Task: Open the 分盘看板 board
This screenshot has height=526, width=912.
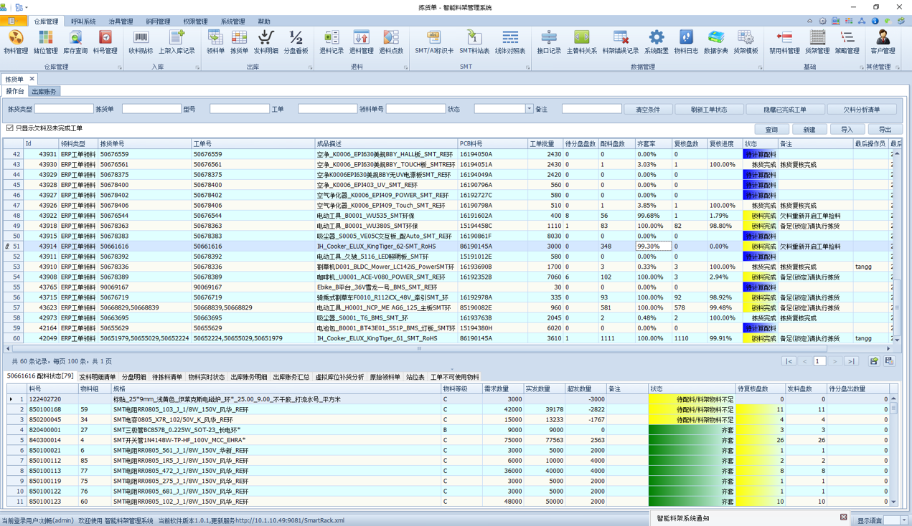Action: (296, 42)
